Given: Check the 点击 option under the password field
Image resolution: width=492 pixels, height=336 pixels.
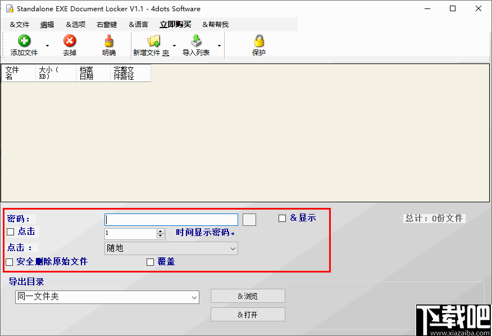Looking at the screenshot, I should pos(10,231).
